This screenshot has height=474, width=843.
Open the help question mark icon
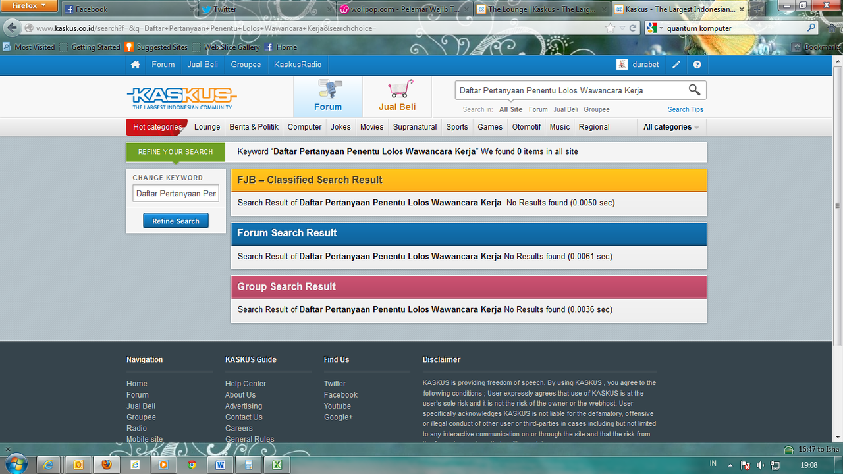(x=697, y=65)
